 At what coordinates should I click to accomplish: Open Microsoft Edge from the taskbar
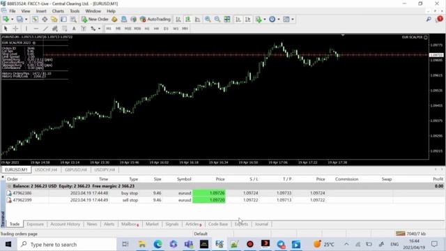point(158,244)
